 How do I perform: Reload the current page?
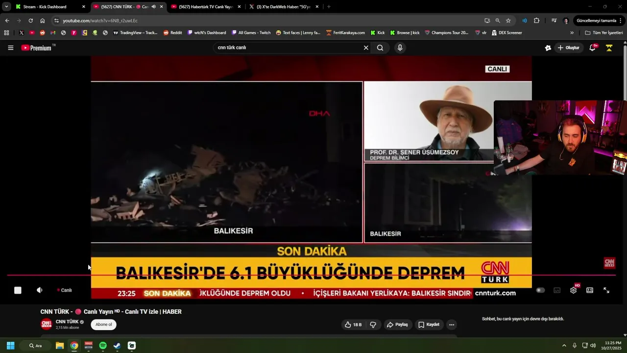coord(30,21)
